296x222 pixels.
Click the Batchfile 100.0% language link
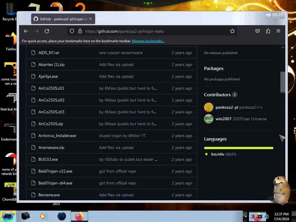[x=223, y=154]
